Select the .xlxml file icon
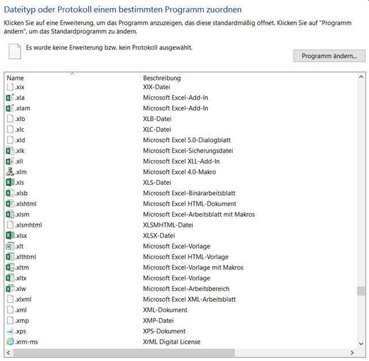Image resolution: width=369 pixels, height=361 pixels. point(10,299)
